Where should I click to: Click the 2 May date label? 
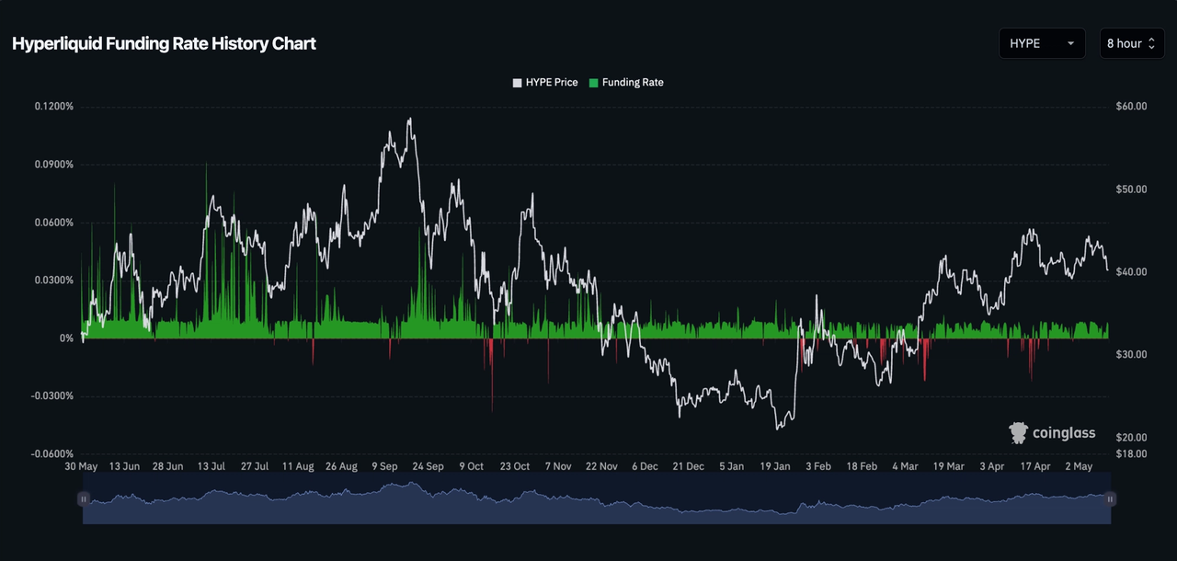(x=1079, y=467)
